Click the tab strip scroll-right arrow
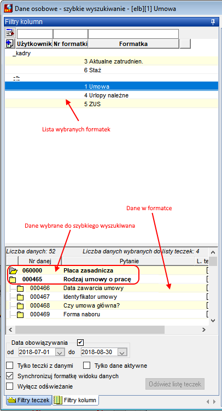Image resolution: width=222 pixels, height=411 pixels. [x=215, y=401]
